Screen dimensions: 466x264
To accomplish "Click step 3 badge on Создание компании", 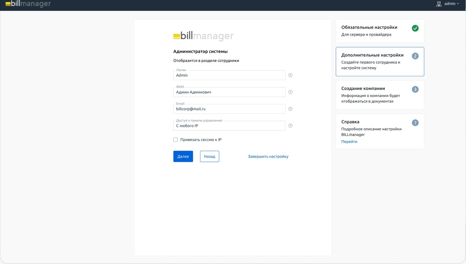I will pos(415,90).
